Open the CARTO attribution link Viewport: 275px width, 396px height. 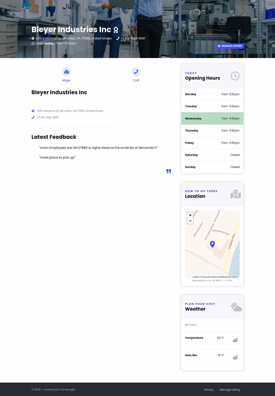[235, 277]
